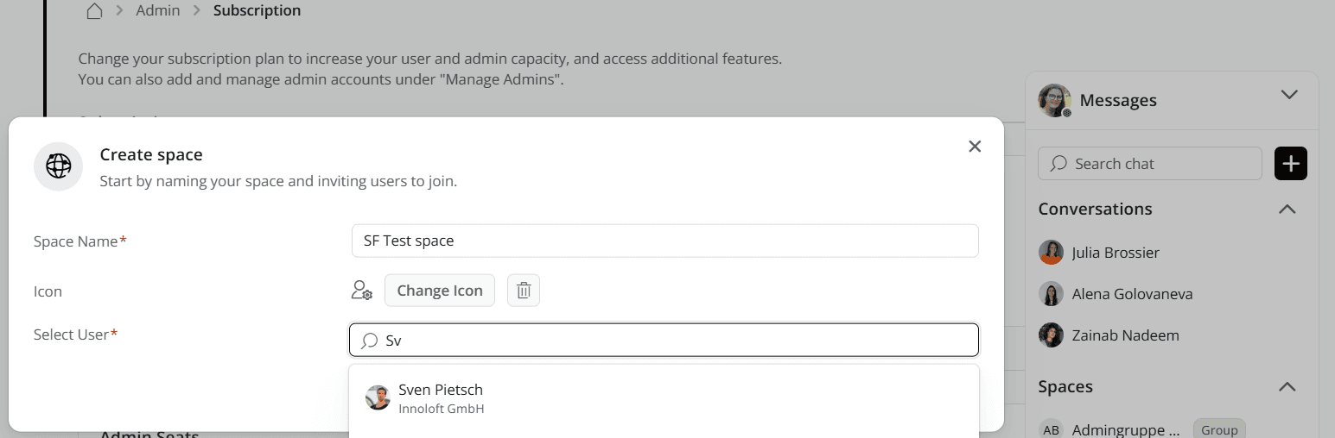Screen dimensions: 1335x438
Task: Click the user settings icon preview
Action: tap(361, 291)
